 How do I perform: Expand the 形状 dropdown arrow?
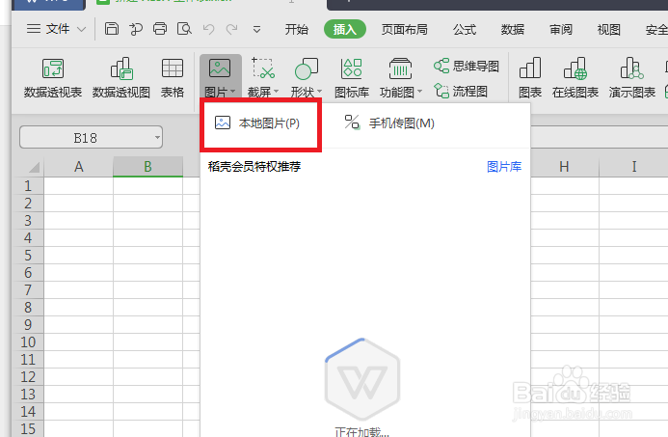pyautogui.click(x=319, y=92)
